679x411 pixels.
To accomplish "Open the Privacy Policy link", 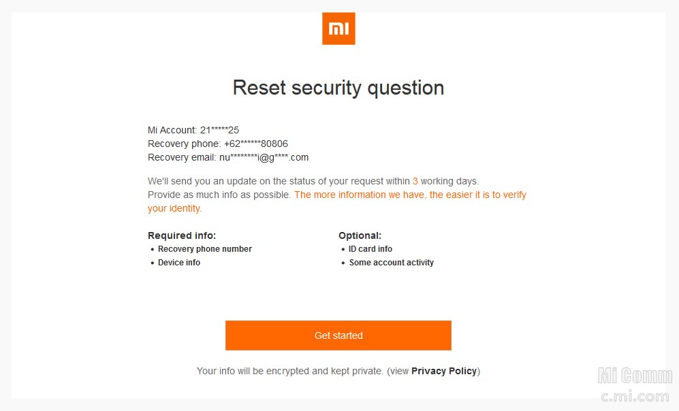I will (444, 371).
